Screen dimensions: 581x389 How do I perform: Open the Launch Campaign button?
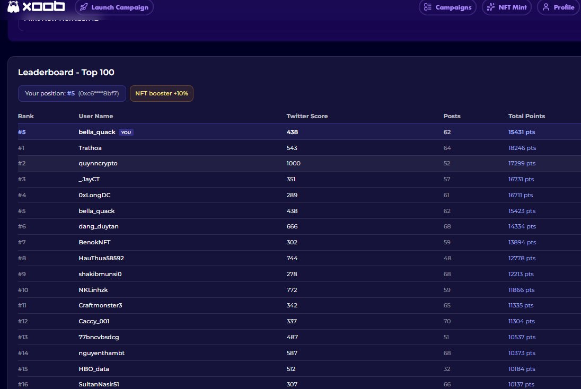click(x=114, y=7)
